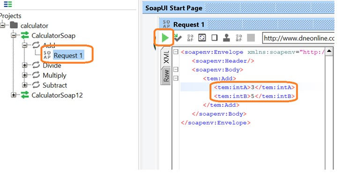Viewport: 341px width, 177px height.
Task: Click the Subtract operation cycle icon
Action: pyautogui.click(x=36, y=85)
